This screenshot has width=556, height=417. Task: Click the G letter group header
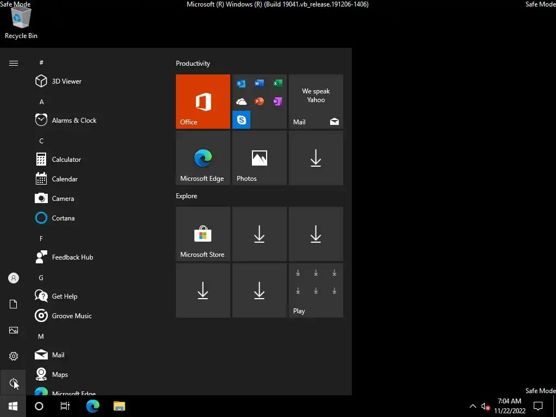click(x=41, y=277)
